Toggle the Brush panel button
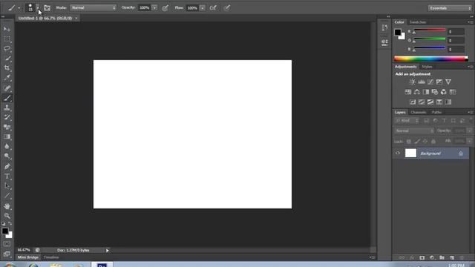Image resolution: width=475 pixels, height=267 pixels. coord(47,8)
